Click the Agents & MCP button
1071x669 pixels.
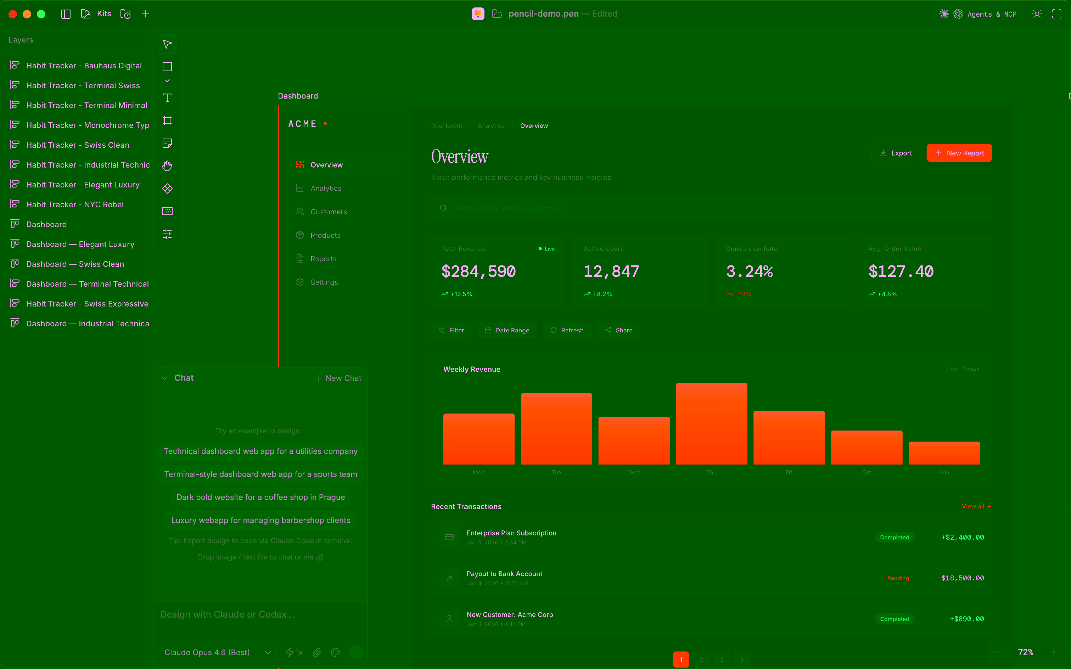tap(978, 14)
